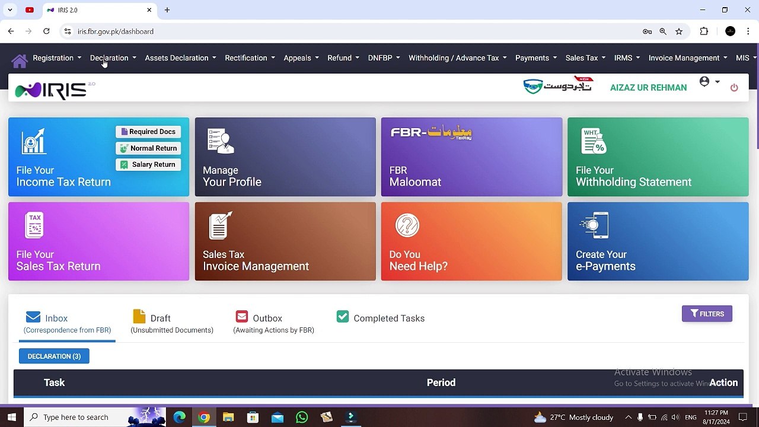This screenshot has height=427, width=759.
Task: Bookmark this page with the star icon
Action: point(679,31)
